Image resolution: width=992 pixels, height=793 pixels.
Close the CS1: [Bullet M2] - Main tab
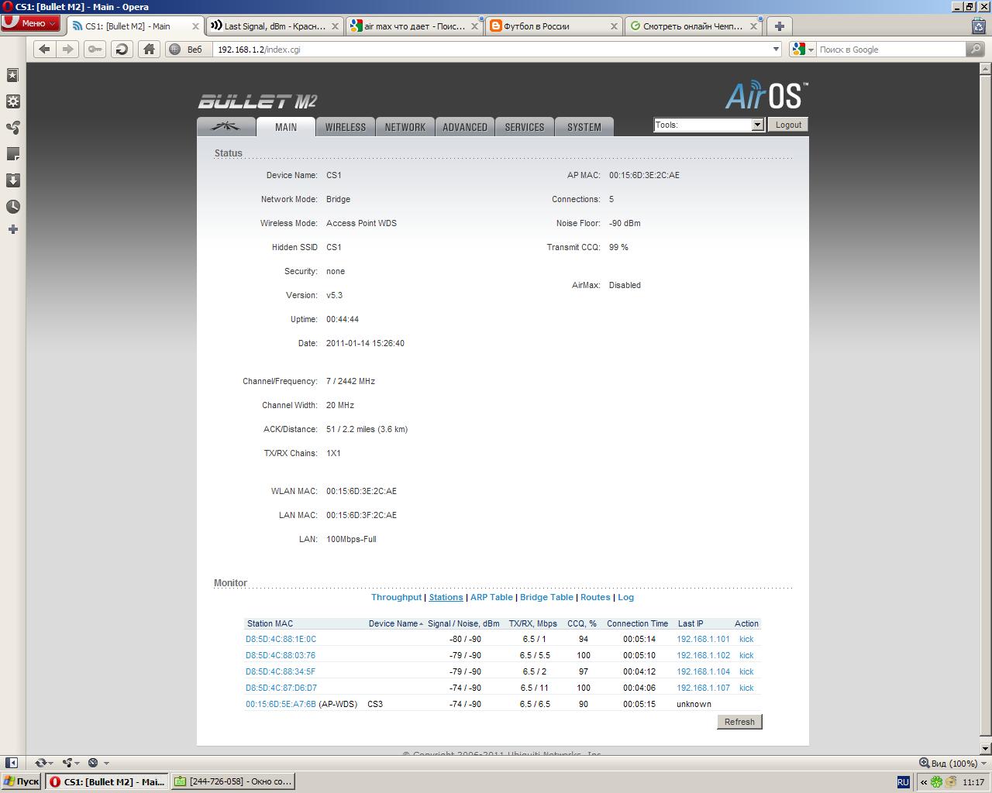(195, 26)
